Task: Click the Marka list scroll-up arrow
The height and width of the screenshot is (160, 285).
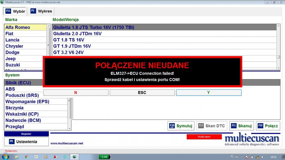Action: (x=48, y=26)
